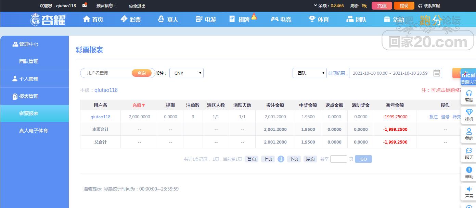Select 真人电子体育 in the sidebar

(x=34, y=131)
